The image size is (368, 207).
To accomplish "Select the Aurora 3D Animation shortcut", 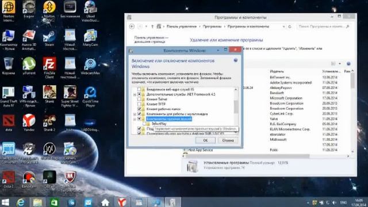I will tap(29, 40).
